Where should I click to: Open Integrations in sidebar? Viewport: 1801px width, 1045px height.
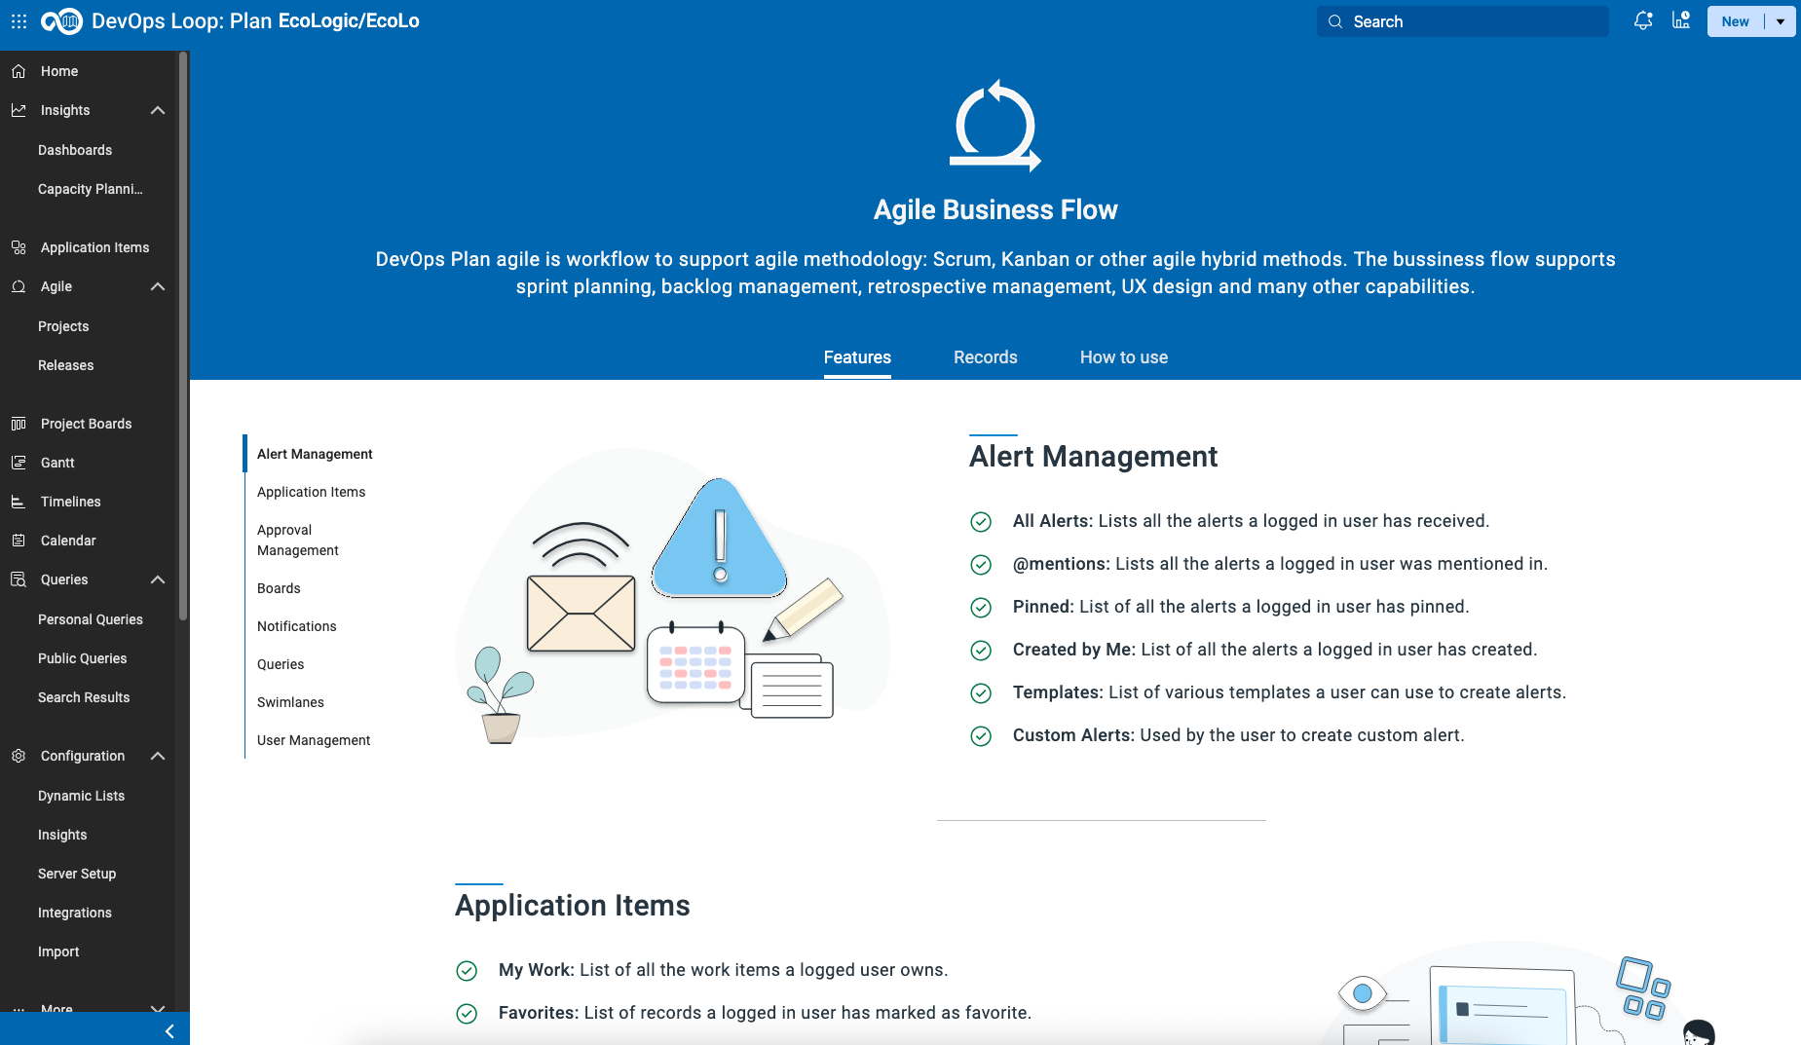75,913
